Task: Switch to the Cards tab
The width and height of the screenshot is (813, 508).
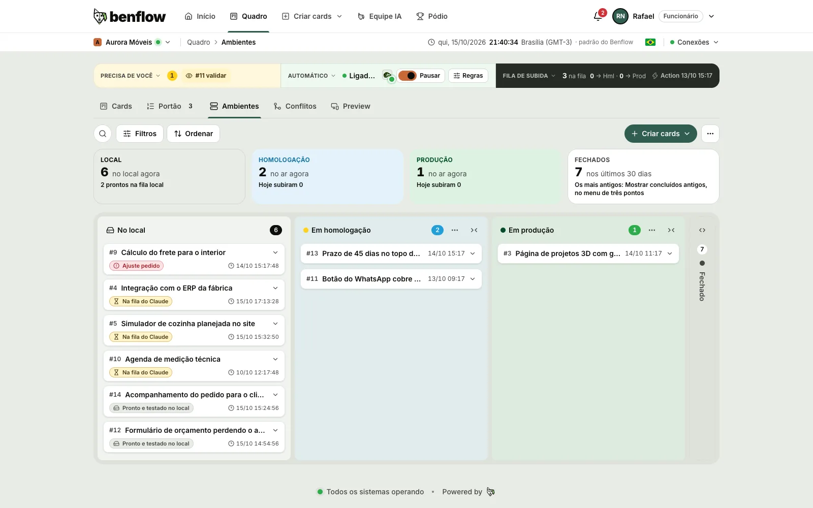Action: (116, 106)
